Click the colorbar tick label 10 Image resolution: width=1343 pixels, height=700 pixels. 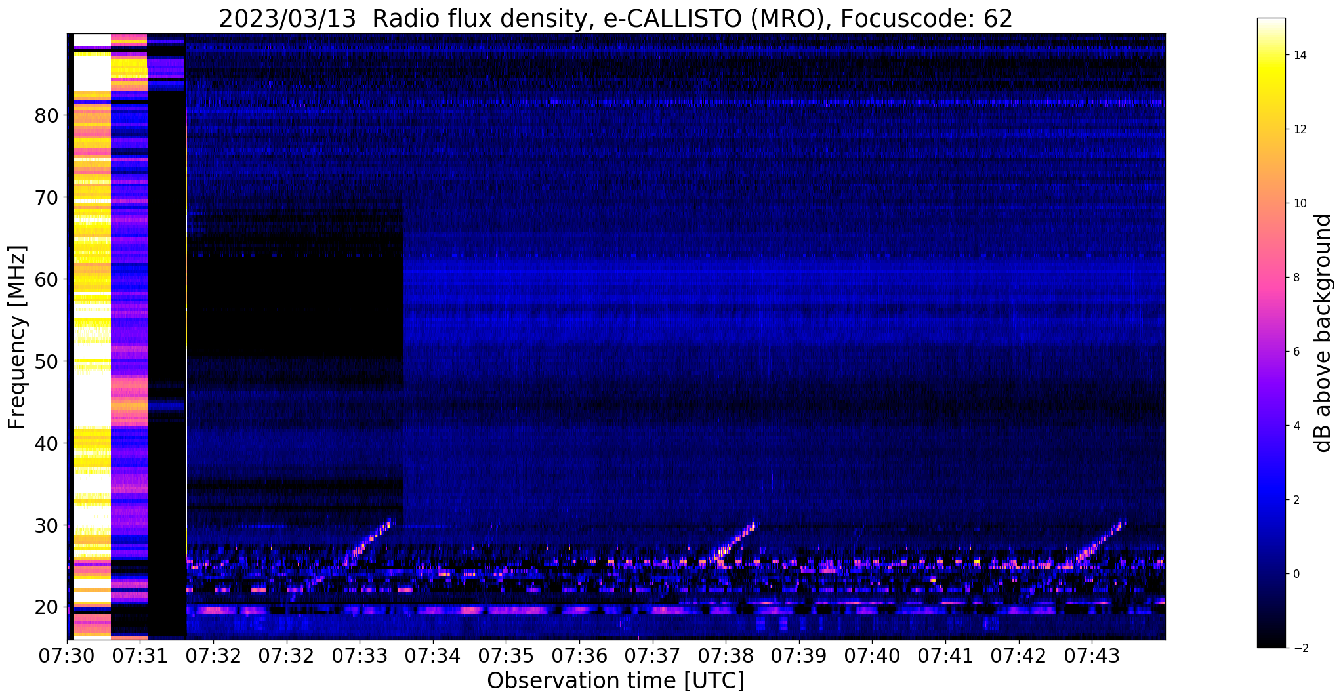coord(1299,203)
